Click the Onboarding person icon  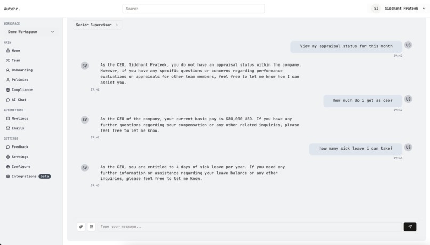[8, 70]
